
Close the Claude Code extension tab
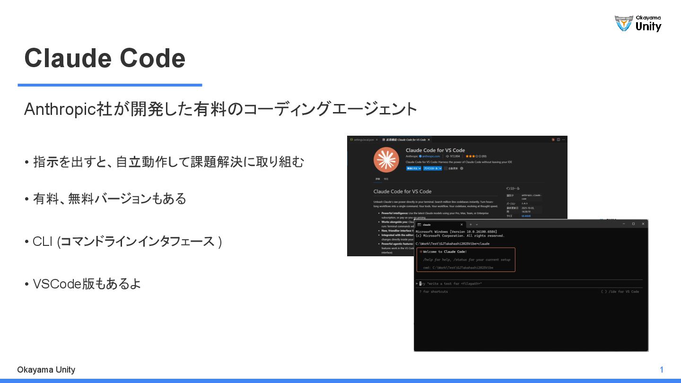tap(429, 139)
